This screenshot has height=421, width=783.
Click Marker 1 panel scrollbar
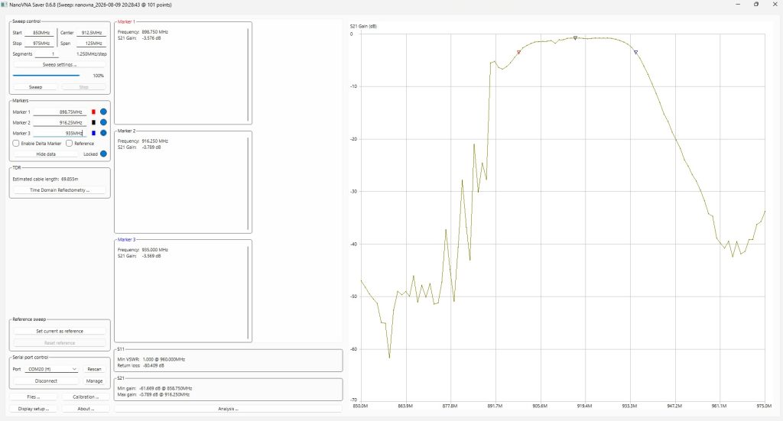tap(249, 74)
